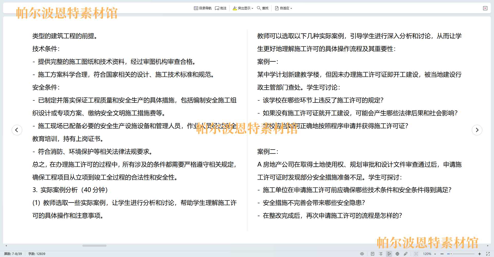Screen dimensions: 494x257
Task: Click the 字数: 12839 word count
Action: coord(37,254)
